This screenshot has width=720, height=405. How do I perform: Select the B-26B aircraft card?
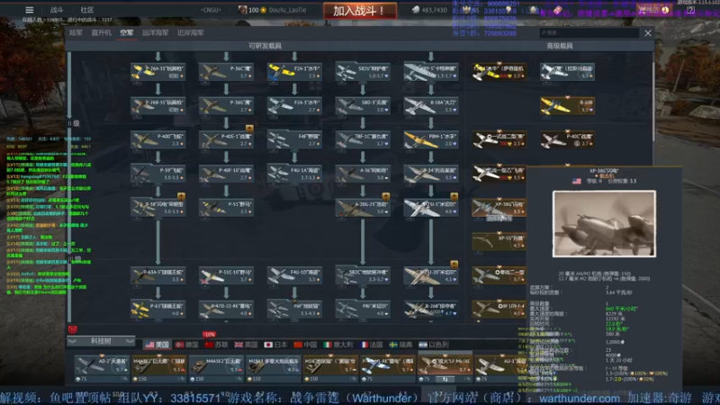pos(431,310)
